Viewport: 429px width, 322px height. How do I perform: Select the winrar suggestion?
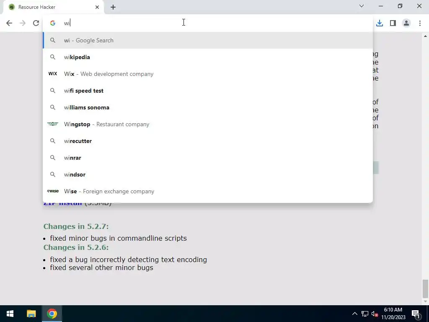tap(208, 158)
